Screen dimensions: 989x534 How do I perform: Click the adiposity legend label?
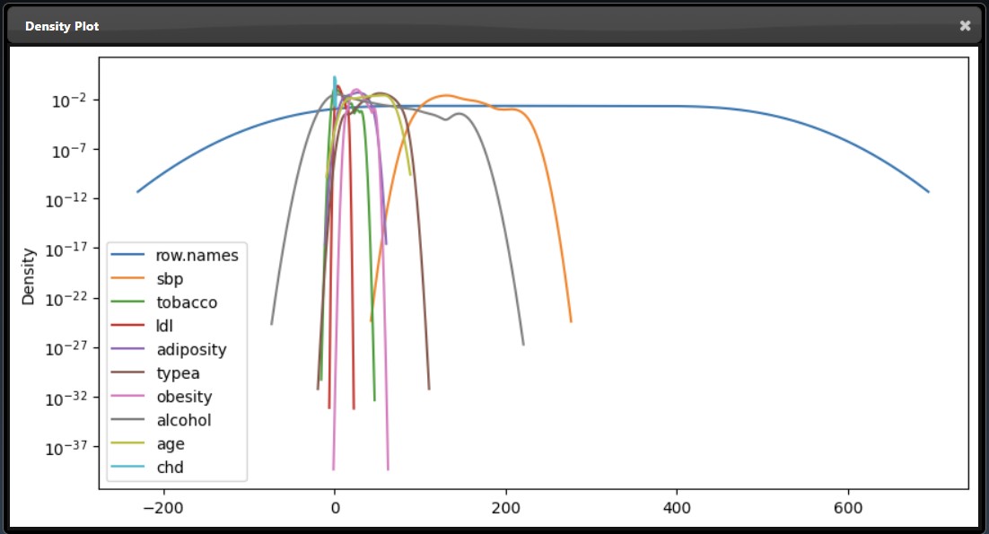(x=191, y=349)
